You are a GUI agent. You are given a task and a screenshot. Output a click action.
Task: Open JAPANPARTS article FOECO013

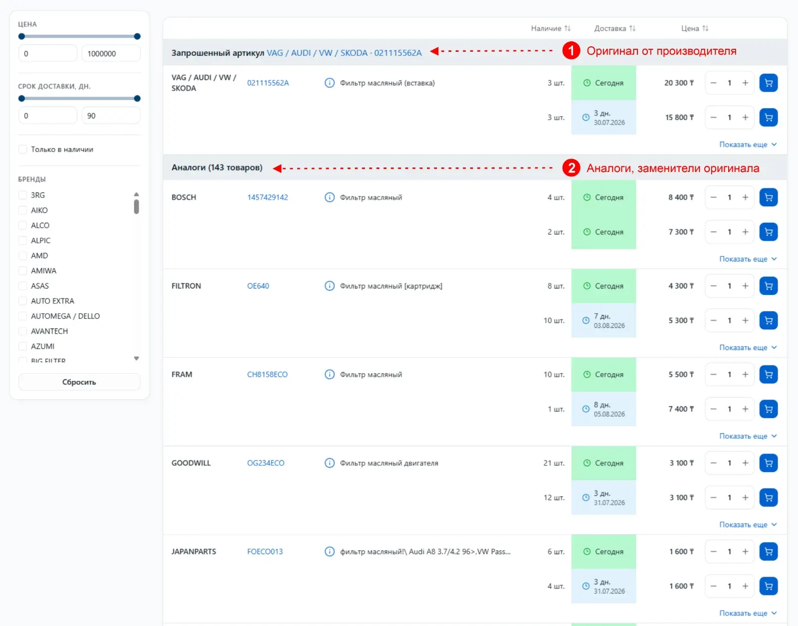(265, 552)
